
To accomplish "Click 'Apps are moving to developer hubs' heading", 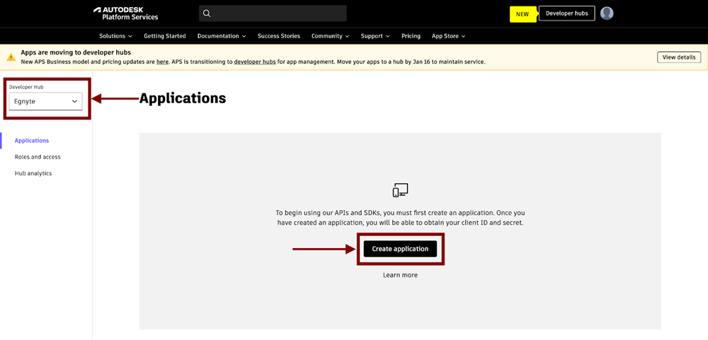I will coord(76,52).
